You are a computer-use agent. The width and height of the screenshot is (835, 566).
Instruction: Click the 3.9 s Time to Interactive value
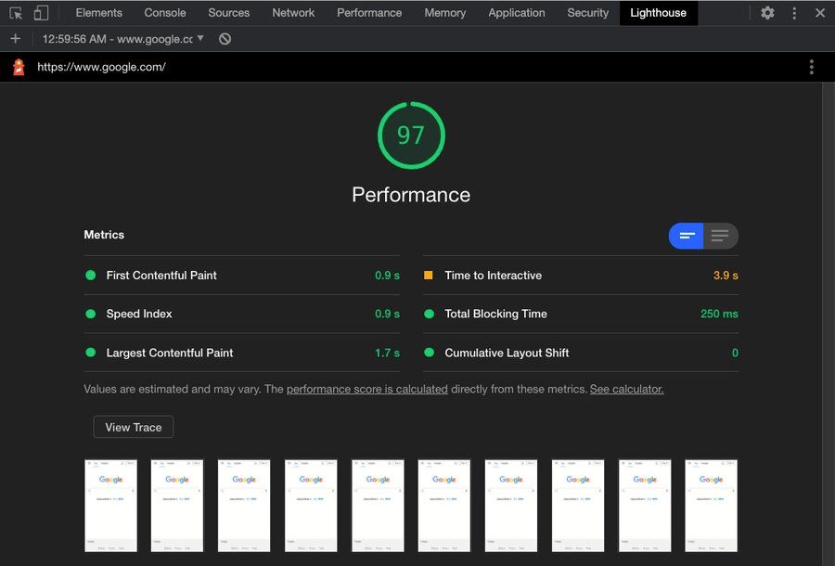[x=726, y=276]
